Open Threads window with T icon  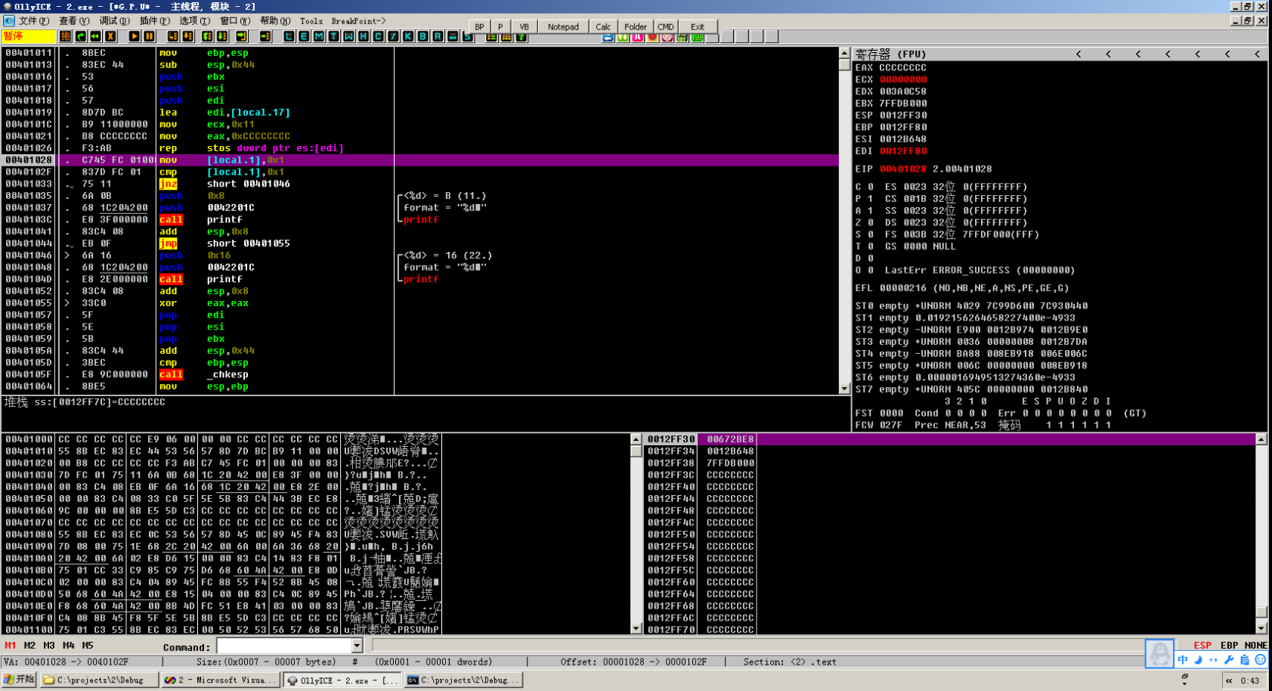pyautogui.click(x=334, y=36)
